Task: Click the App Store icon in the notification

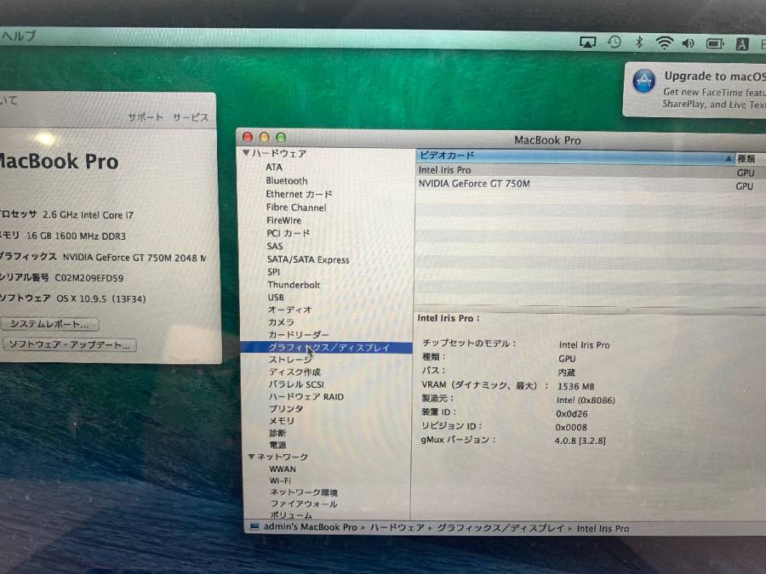Action: (x=643, y=82)
